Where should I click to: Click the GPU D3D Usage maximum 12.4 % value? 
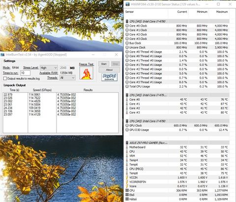tap(223, 130)
